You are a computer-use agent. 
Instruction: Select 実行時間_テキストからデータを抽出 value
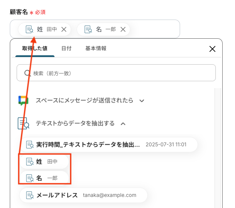(109, 145)
